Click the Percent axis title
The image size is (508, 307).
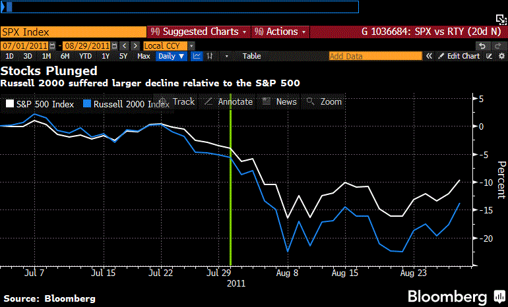(501, 180)
